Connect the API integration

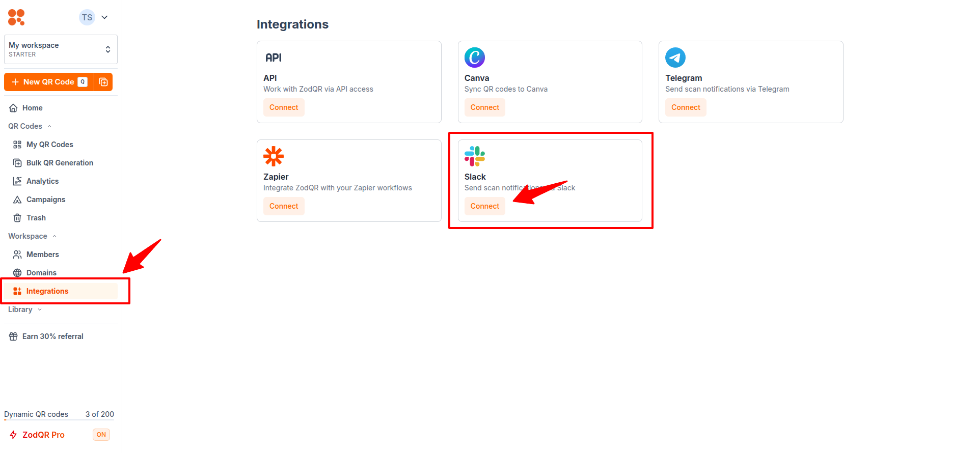(284, 107)
